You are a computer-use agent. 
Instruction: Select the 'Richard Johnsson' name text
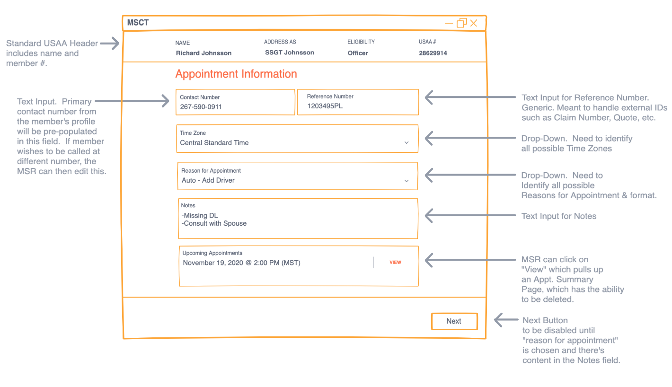tap(203, 53)
